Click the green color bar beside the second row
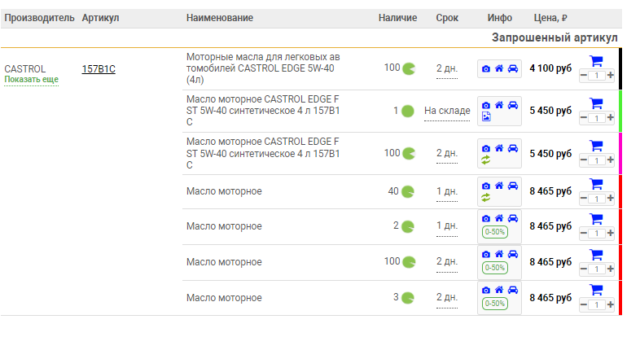 [620, 111]
